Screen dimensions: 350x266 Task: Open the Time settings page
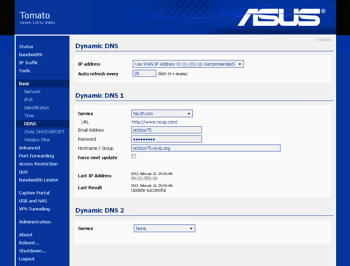[29, 116]
